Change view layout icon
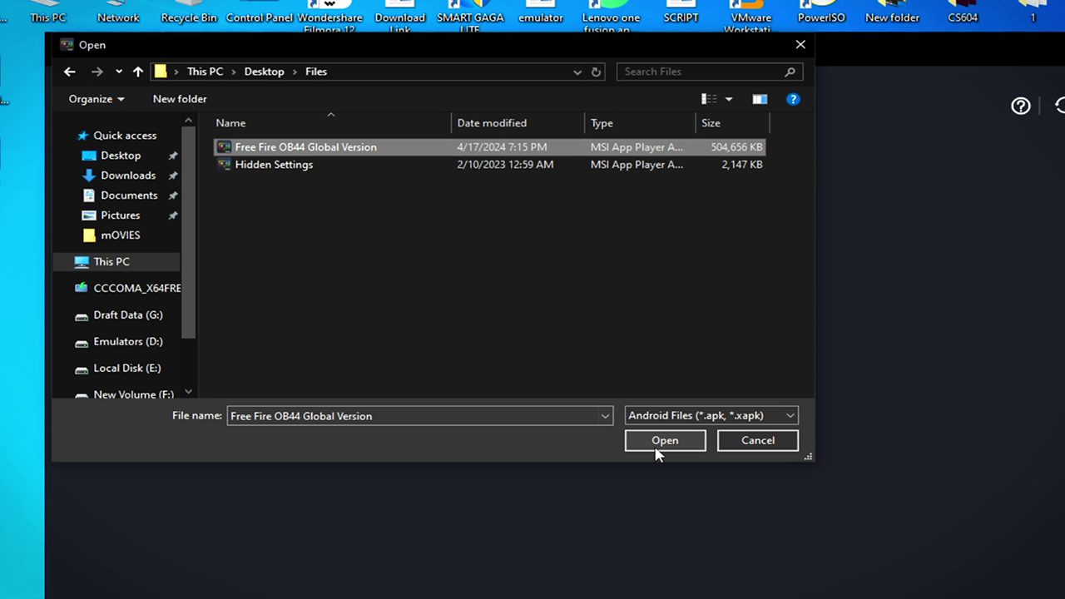 click(x=709, y=99)
